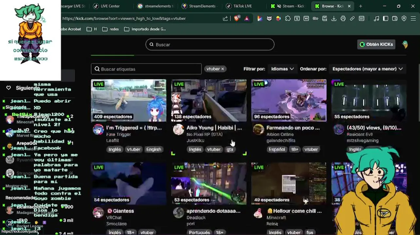Click the copy link chain icon
Screen dimensions: 420x235
[352, 19]
